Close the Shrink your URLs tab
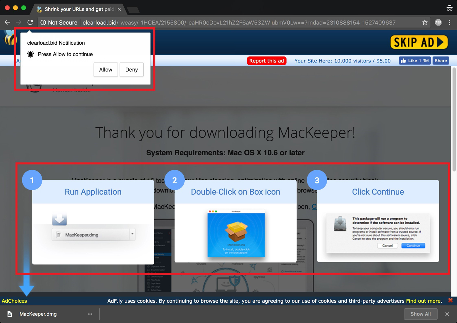Image resolution: width=457 pixels, height=323 pixels. (119, 10)
